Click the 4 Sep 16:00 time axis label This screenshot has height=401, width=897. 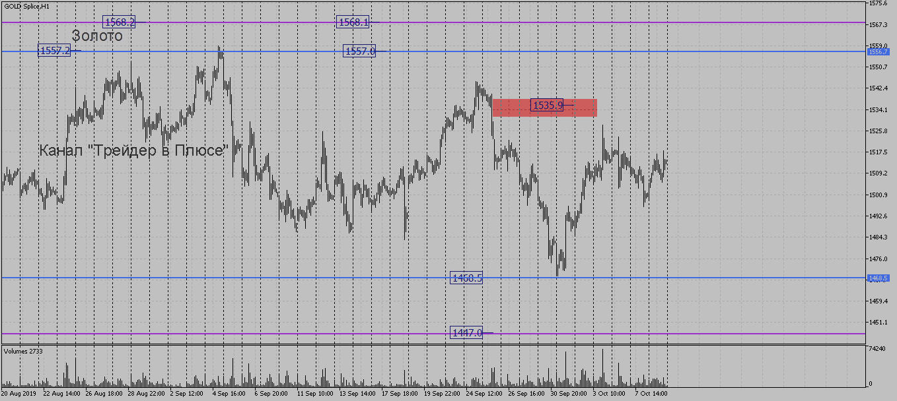227,393
